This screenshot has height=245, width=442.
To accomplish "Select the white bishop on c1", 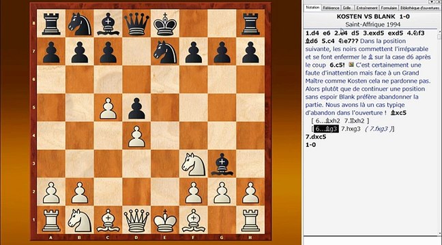I will (x=108, y=220).
